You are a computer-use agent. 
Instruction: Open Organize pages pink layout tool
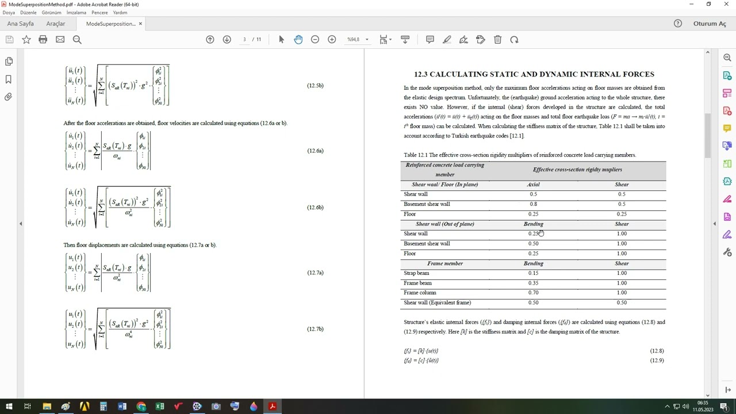pyautogui.click(x=727, y=93)
